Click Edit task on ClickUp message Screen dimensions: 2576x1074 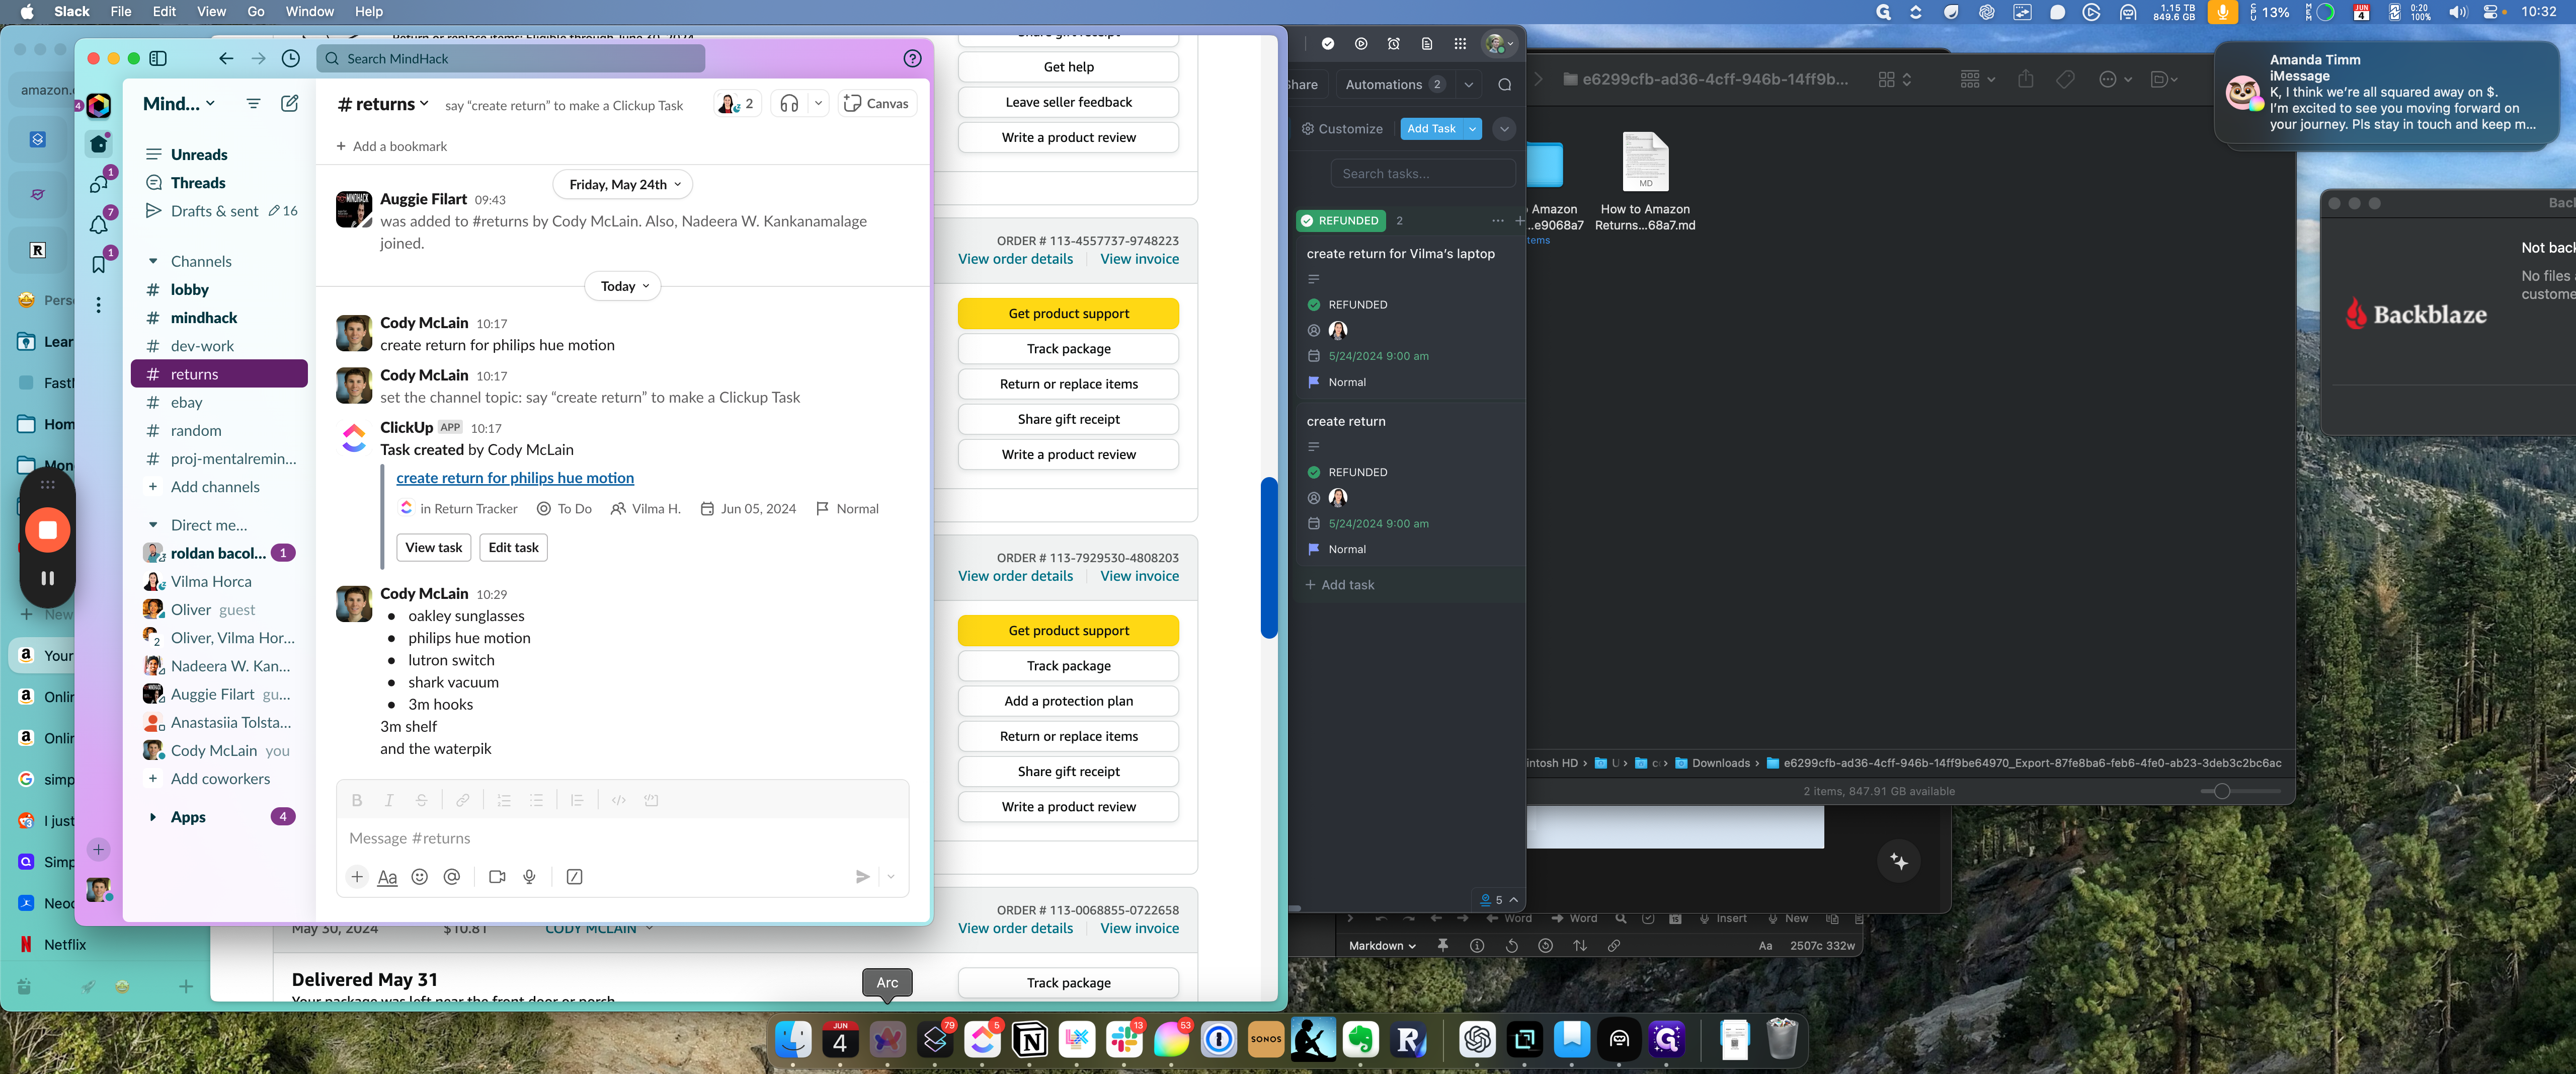click(x=514, y=547)
